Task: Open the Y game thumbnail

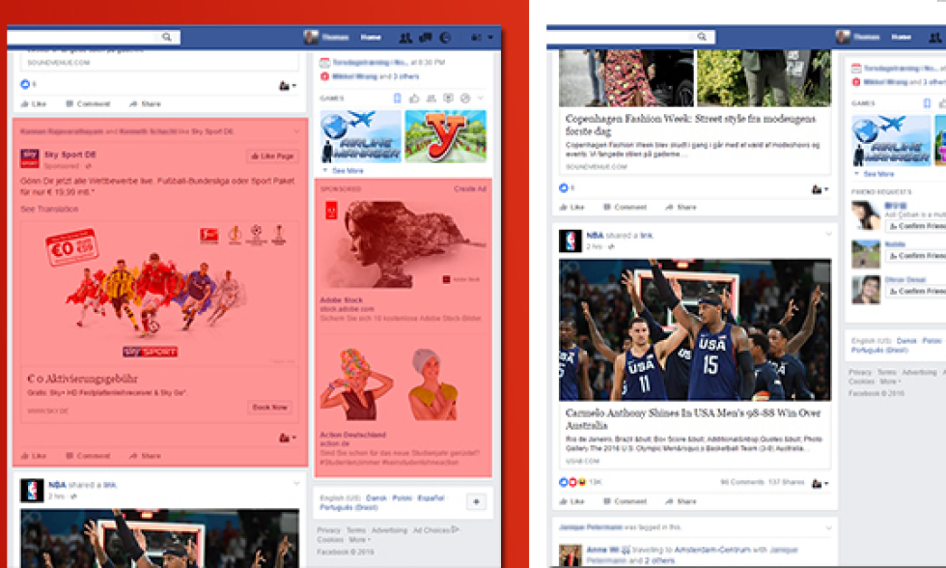Action: pyautogui.click(x=446, y=136)
